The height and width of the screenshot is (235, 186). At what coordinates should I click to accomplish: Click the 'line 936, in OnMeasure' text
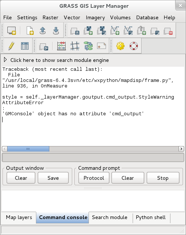(35, 86)
